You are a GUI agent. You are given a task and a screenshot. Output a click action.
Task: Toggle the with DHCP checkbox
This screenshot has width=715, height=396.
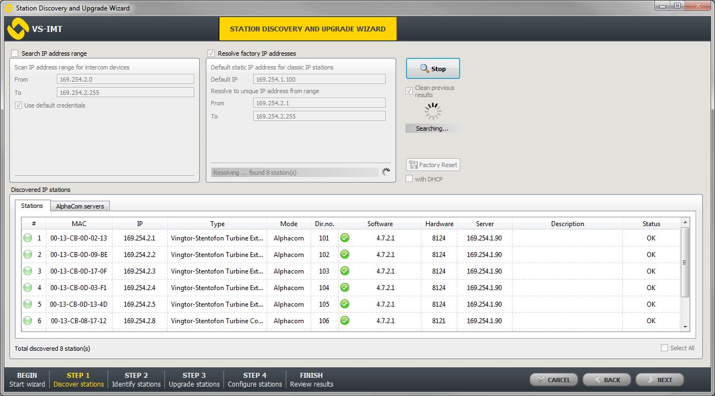(409, 179)
